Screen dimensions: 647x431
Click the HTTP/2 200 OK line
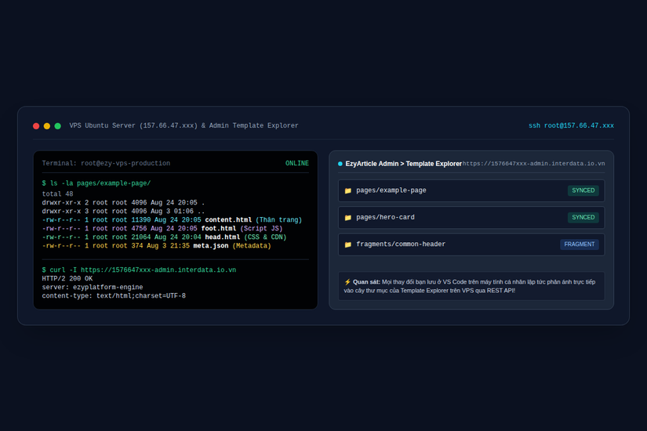pos(67,279)
